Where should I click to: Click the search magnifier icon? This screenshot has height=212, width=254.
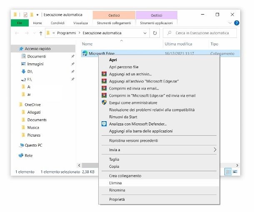coord(169,33)
